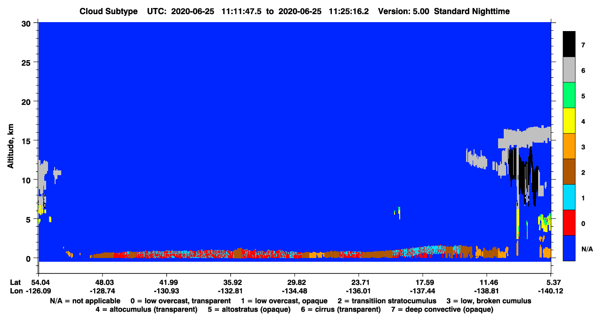Click the 'N/A = not applicable' legend text

(x=84, y=301)
